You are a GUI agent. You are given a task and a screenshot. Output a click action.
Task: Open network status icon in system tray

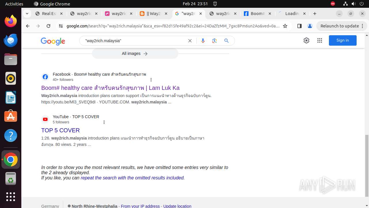pos(345,4)
